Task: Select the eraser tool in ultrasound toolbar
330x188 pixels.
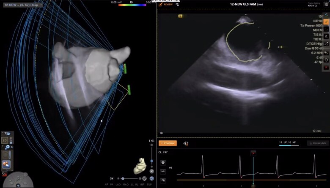Action: pos(326,36)
